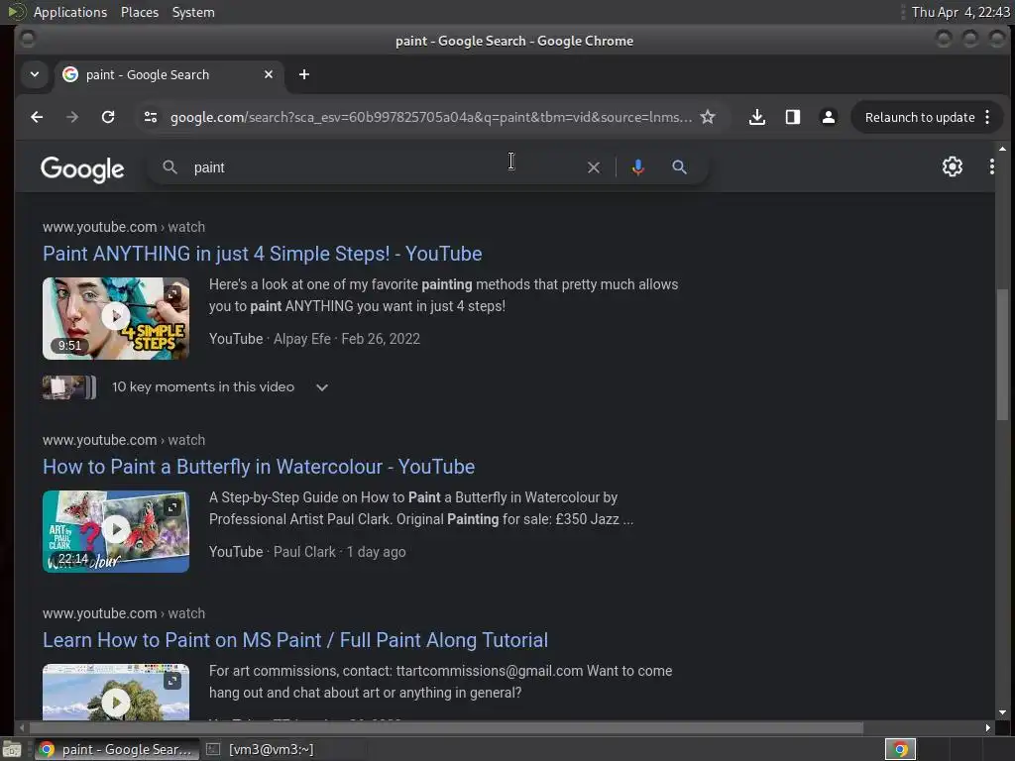Click the scroll down arrow
The width and height of the screenshot is (1015, 761).
click(1002, 712)
